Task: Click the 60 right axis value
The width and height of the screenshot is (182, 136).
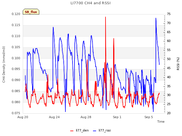Action: pyautogui.click(x=169, y=41)
